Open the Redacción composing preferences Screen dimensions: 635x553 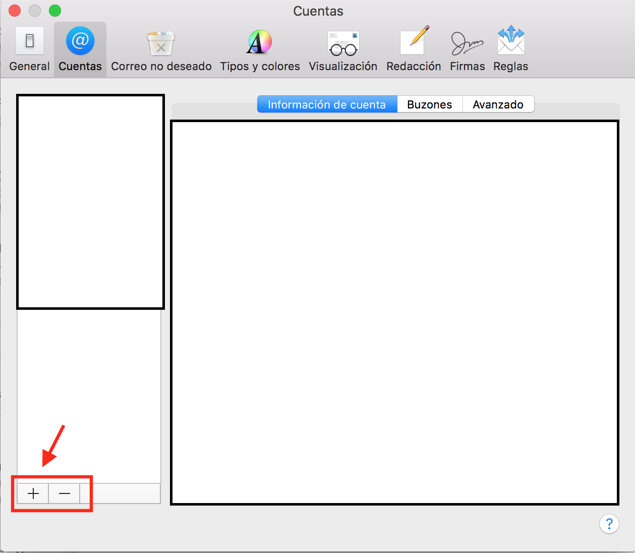[x=414, y=49]
